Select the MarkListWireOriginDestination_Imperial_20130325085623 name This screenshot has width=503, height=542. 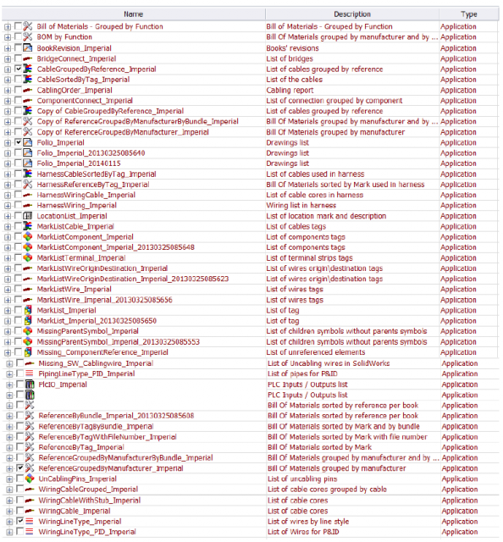[133, 279]
